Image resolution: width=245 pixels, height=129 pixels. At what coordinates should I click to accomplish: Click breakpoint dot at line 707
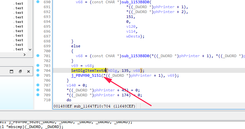38,85
